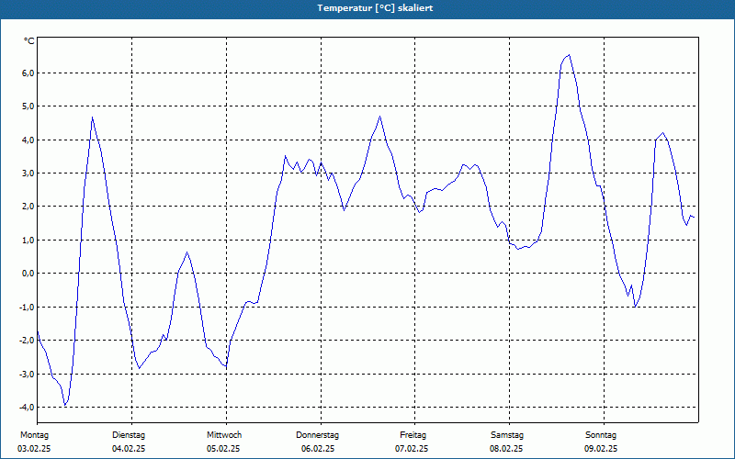Click the 5,0 y-axis label
The width and height of the screenshot is (735, 459).
pos(28,106)
